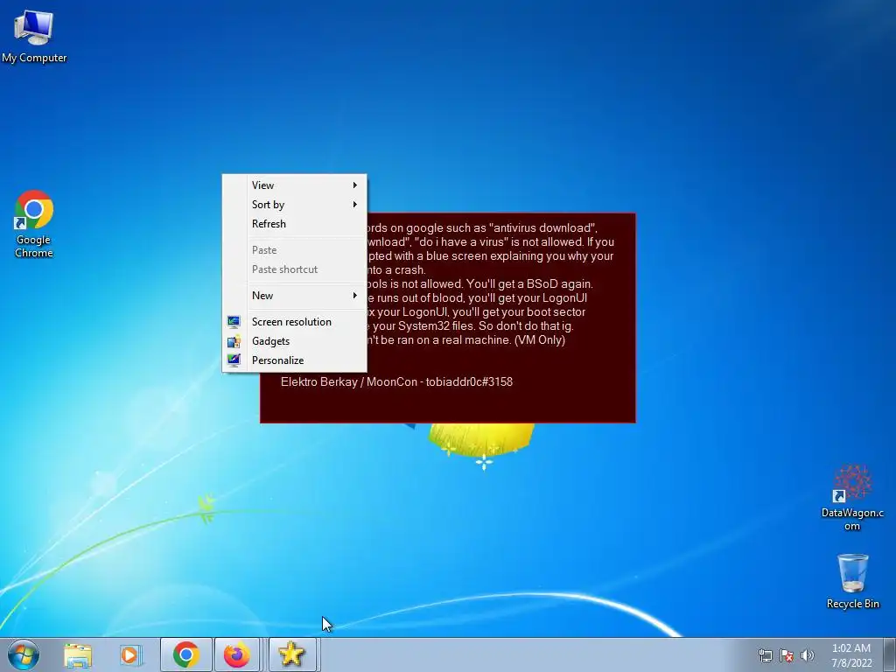Open Screen resolution from context menu

point(294,322)
